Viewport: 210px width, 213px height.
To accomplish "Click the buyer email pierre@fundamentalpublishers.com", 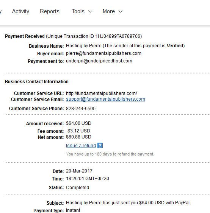I will (103, 53).
